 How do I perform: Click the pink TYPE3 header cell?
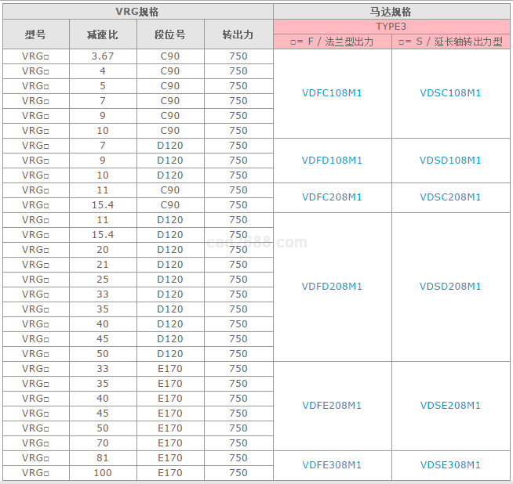pyautogui.click(x=391, y=26)
